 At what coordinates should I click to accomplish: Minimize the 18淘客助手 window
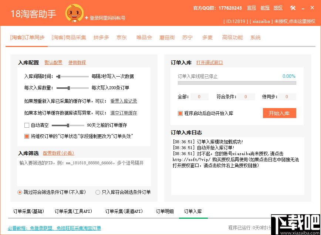(303, 8)
